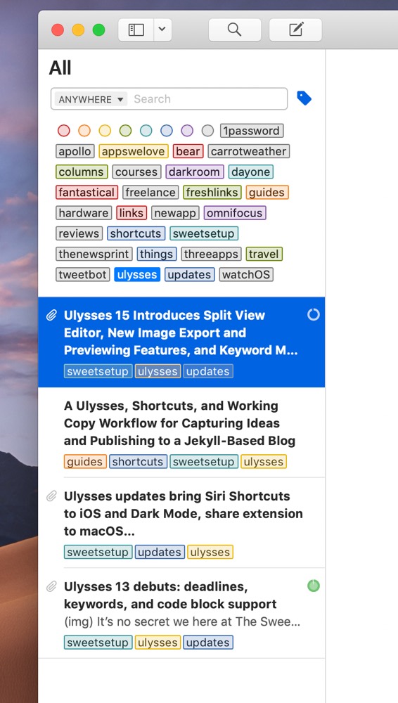Filter by the freshlinks keyword
This screenshot has height=703, width=398.
pos(212,193)
